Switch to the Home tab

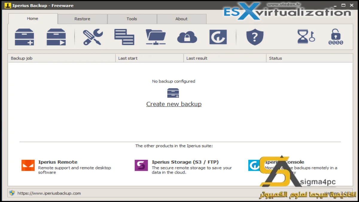[x=33, y=19]
